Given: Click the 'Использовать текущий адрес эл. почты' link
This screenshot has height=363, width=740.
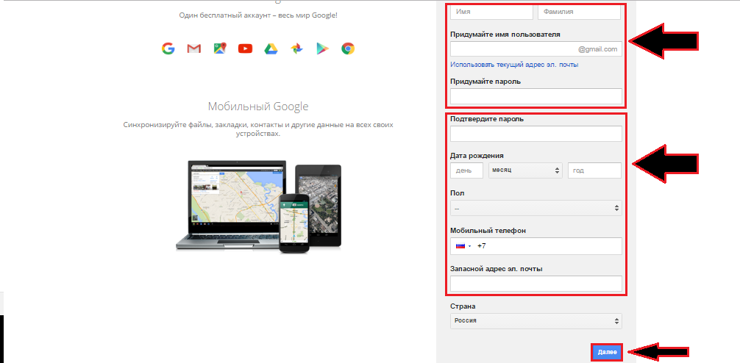Looking at the screenshot, I should coord(514,65).
